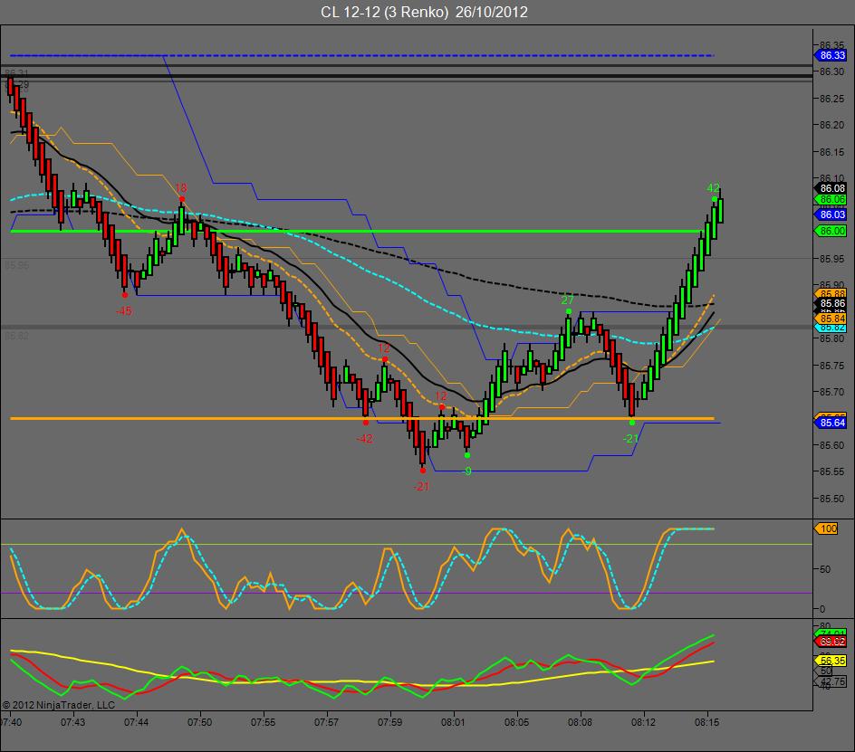Click the green '-9' swing low label

(x=466, y=471)
